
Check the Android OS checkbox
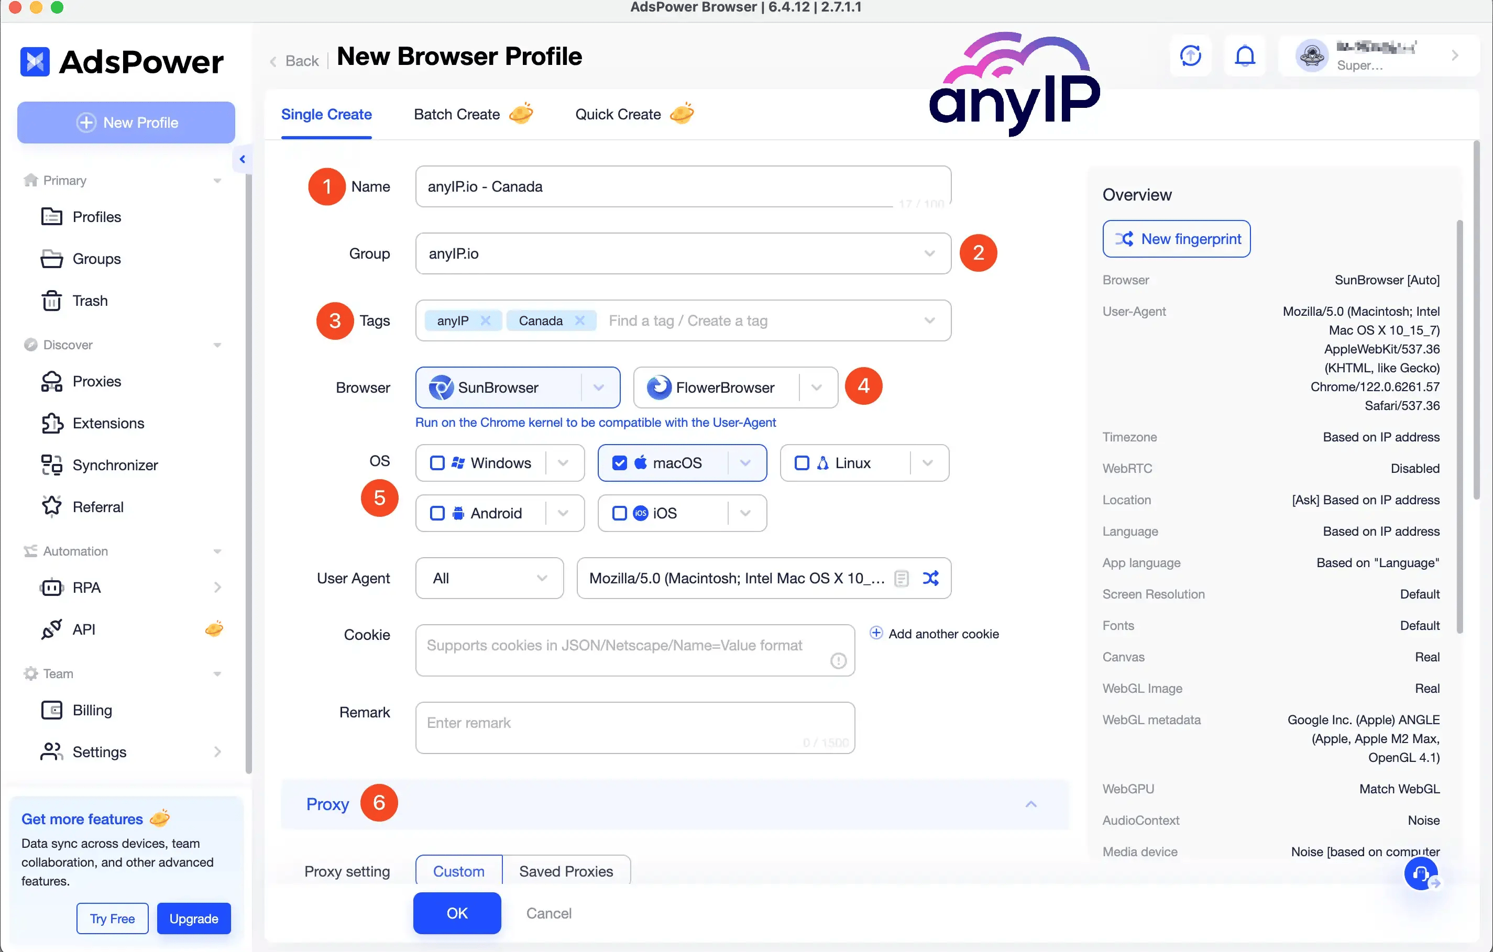pos(437,513)
